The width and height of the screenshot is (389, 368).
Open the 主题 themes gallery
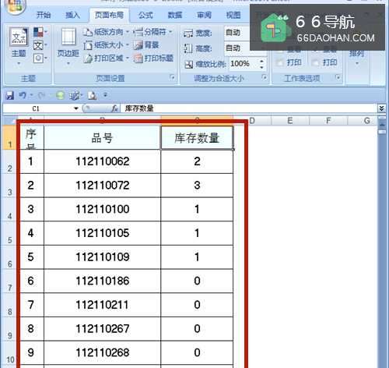pyautogui.click(x=19, y=46)
